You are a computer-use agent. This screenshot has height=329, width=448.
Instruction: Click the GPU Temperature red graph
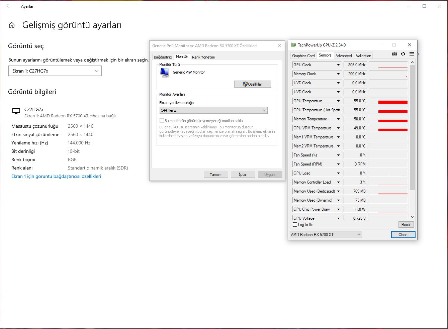388,101
